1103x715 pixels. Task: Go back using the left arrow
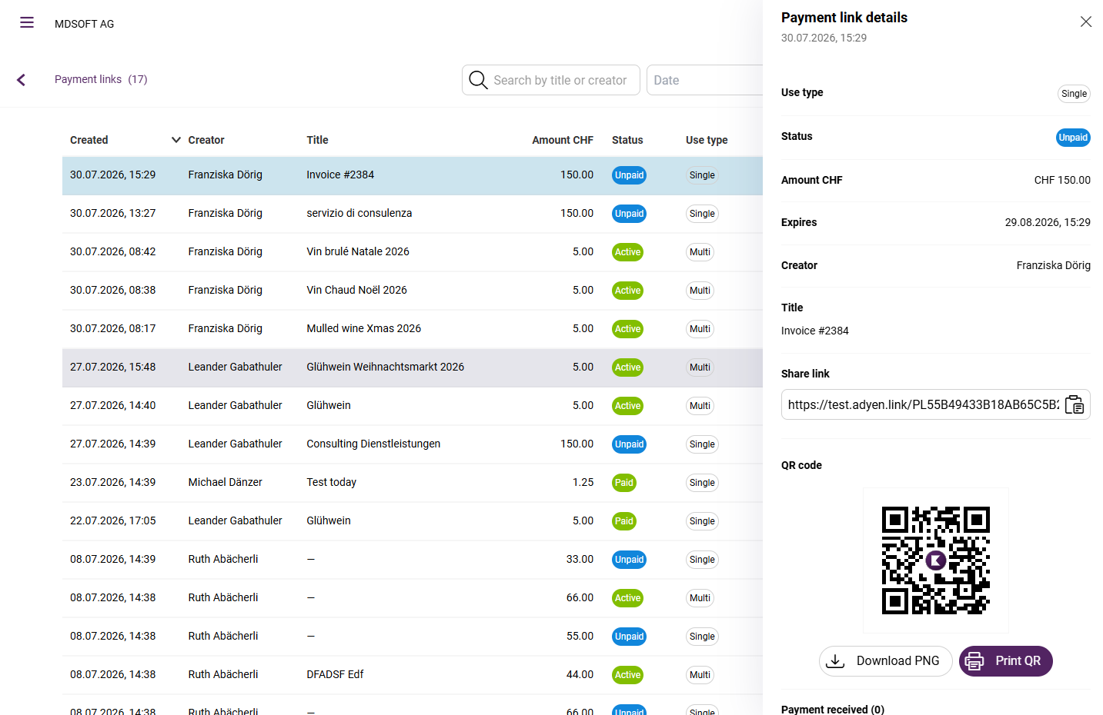pyautogui.click(x=21, y=80)
